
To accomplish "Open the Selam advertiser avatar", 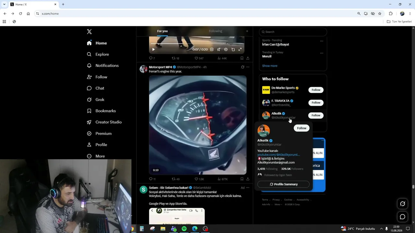I will coord(143,190).
